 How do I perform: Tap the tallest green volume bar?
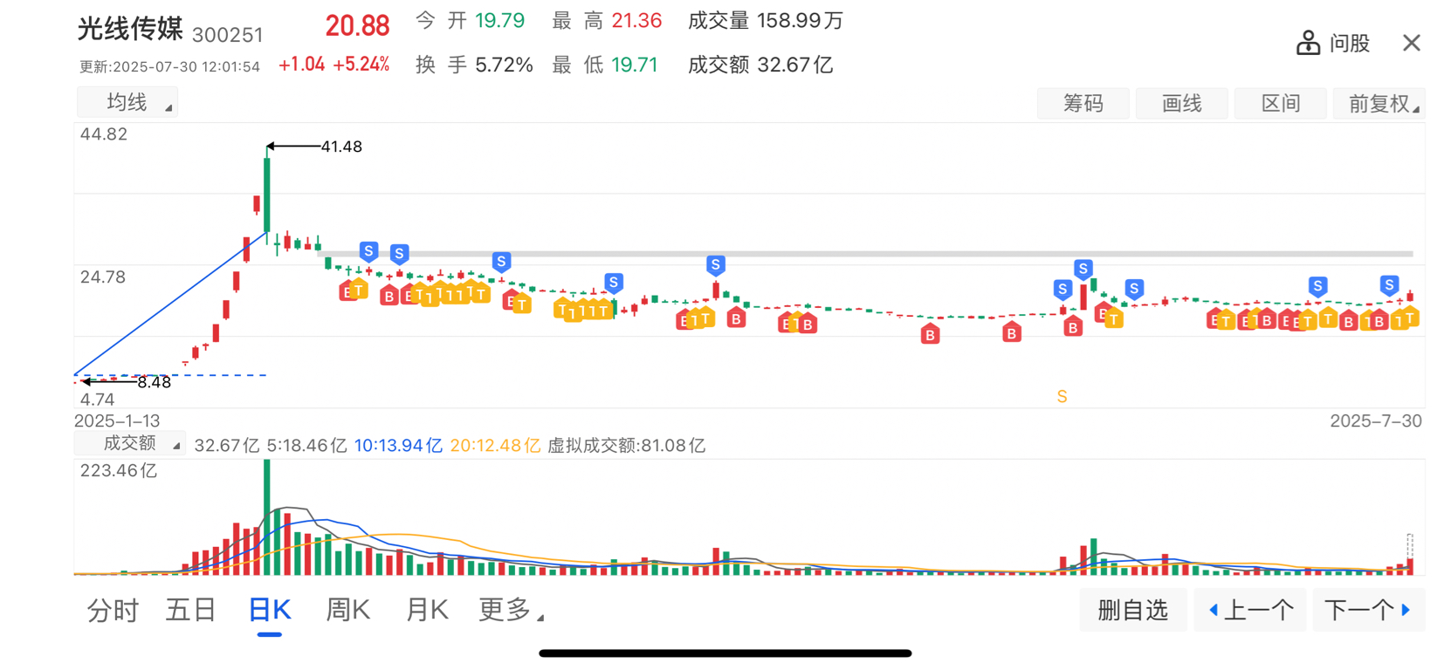pyautogui.click(x=267, y=516)
